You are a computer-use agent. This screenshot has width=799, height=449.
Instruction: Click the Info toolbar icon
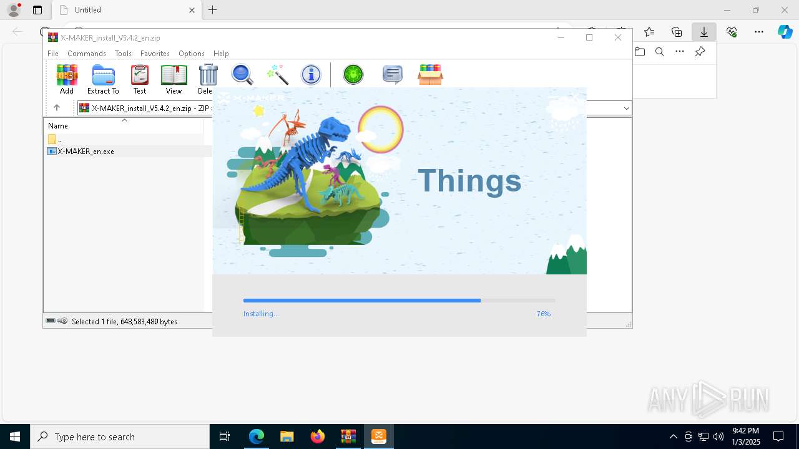coord(311,75)
